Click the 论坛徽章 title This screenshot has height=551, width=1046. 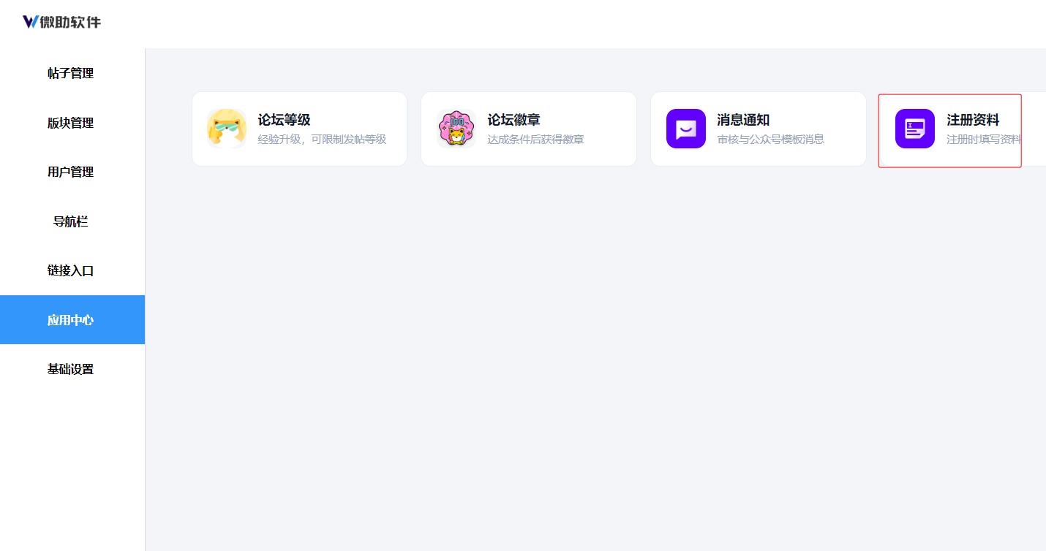click(514, 121)
